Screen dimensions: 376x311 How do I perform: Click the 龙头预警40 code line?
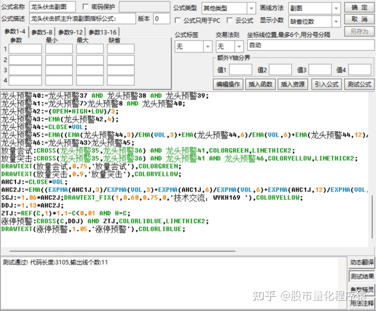[105, 96]
